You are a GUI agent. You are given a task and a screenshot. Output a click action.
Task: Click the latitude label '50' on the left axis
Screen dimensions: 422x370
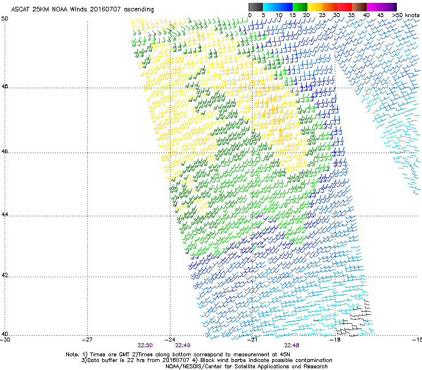coord(5,19)
